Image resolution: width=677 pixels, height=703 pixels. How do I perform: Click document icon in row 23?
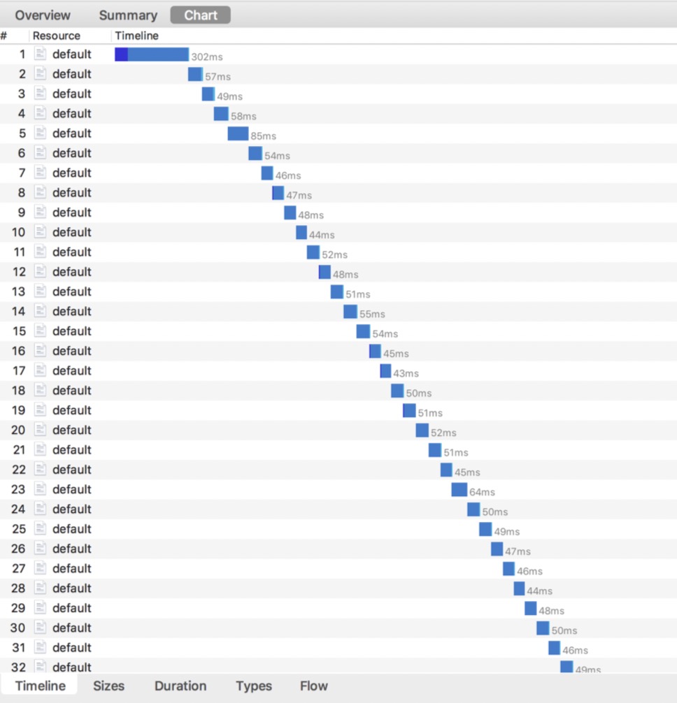(41, 488)
